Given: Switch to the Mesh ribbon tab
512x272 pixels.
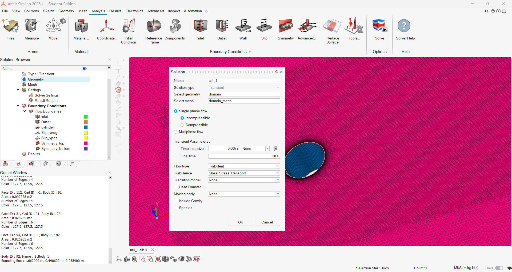Looking at the screenshot, I should [83, 11].
